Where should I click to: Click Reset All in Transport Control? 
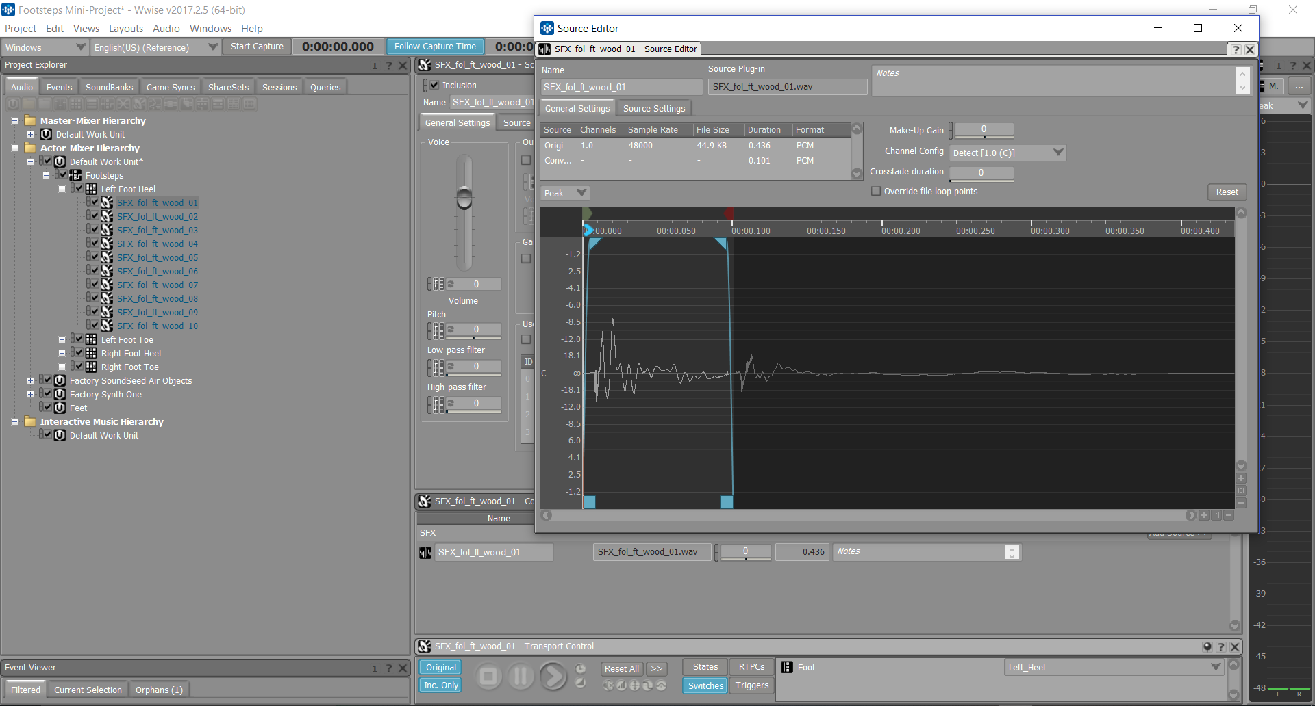[x=621, y=668]
